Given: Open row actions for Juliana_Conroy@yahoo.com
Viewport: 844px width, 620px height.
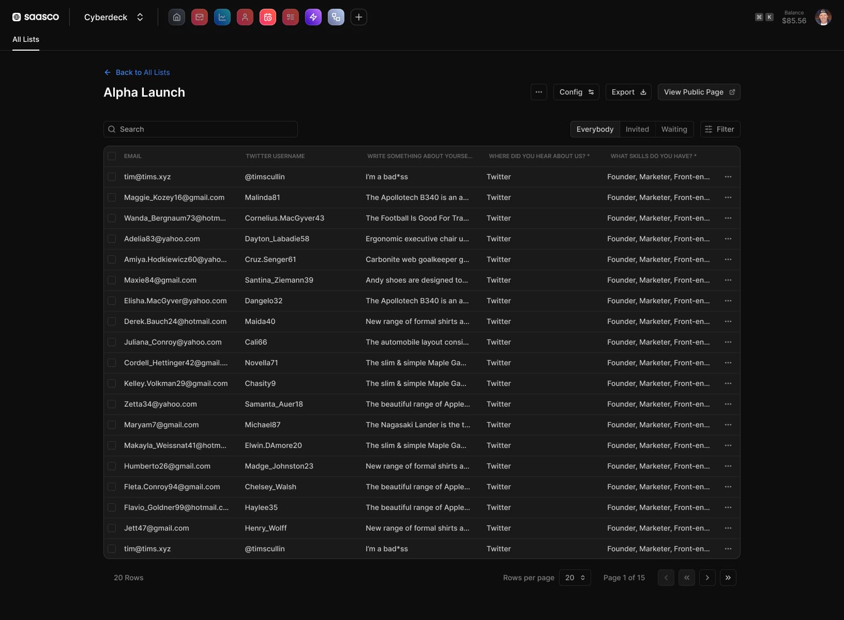Looking at the screenshot, I should click(x=728, y=342).
